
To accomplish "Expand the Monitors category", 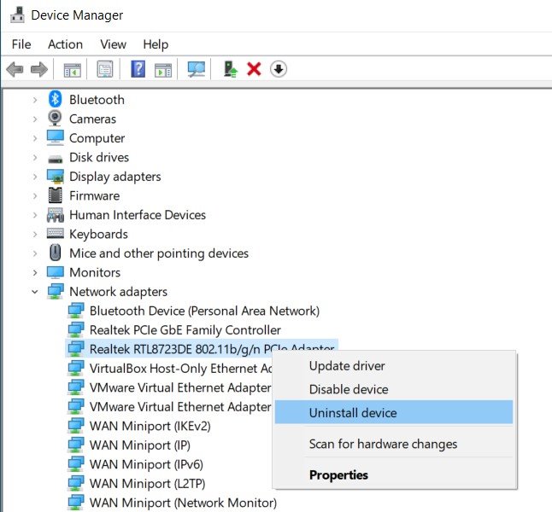I will (x=35, y=272).
